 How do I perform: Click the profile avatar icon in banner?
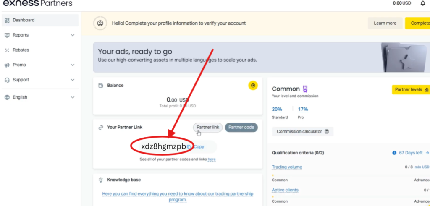[100, 23]
